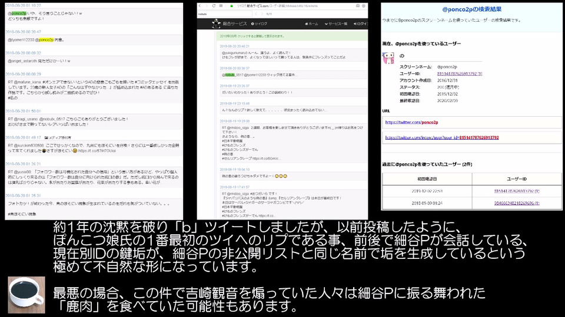Image resolution: width=565 pixels, height=317 pixels.
Task: Click the timestamp 2018-08-20 00:08:29
Action: click(x=23, y=74)
